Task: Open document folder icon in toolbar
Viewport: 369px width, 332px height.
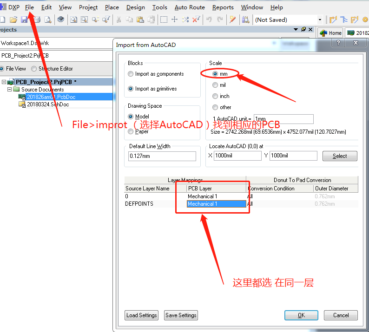Action: [13, 20]
